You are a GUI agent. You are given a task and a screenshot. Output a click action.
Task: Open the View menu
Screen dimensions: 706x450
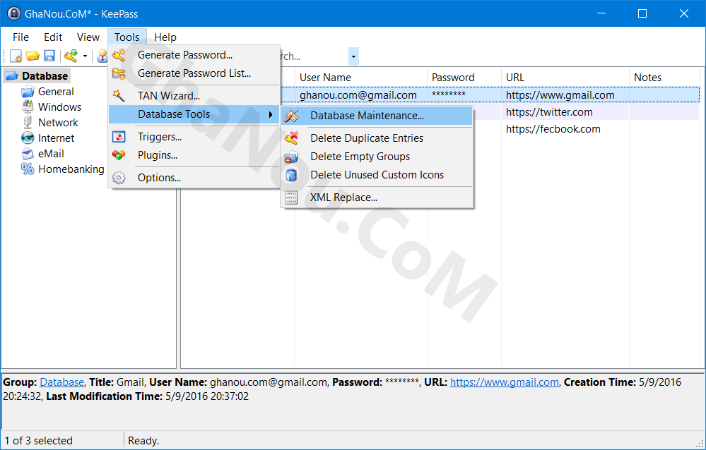point(88,37)
